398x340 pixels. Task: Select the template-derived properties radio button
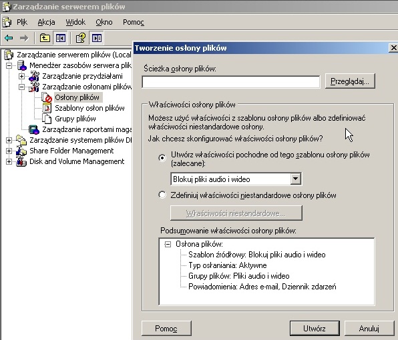[x=162, y=157]
